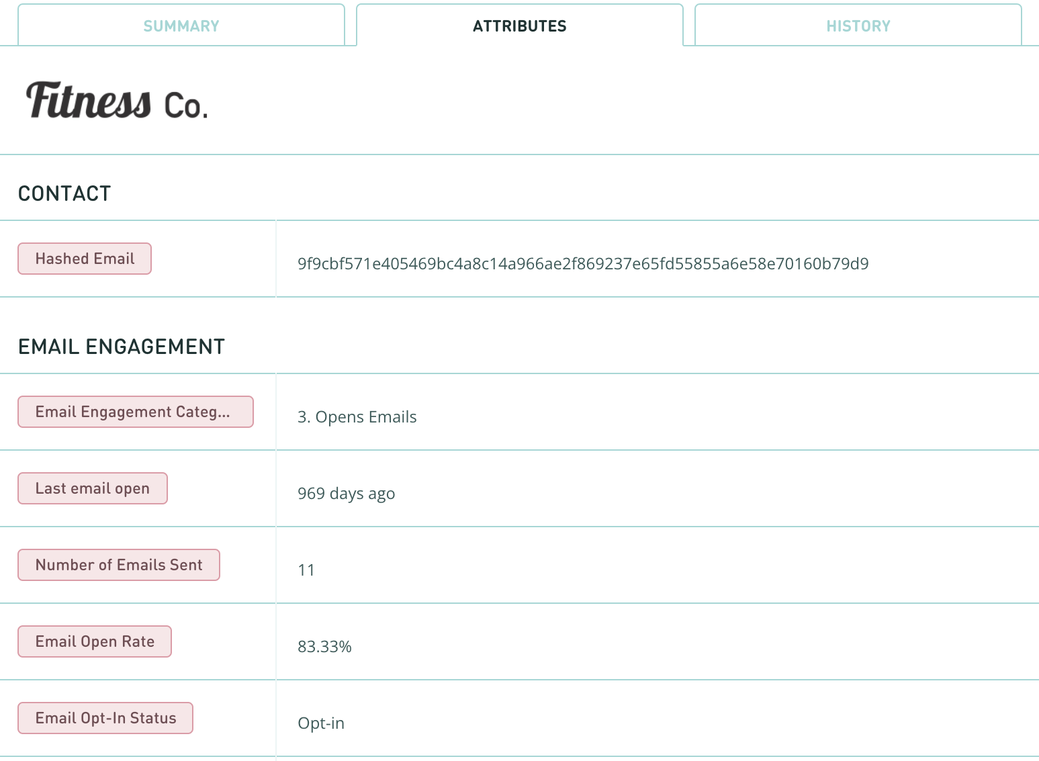Image resolution: width=1039 pixels, height=761 pixels.
Task: Click the Last email open tag
Action: (93, 488)
